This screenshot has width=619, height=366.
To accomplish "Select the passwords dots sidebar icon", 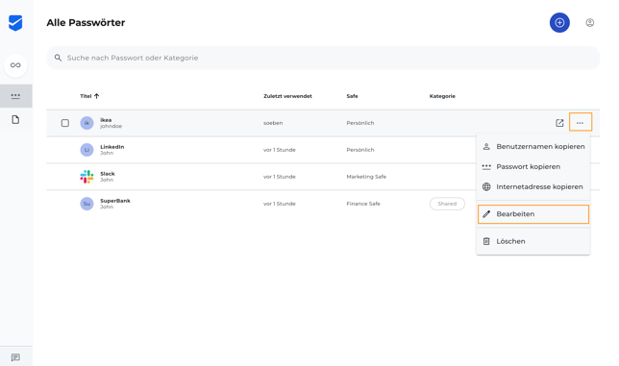I will click(15, 96).
